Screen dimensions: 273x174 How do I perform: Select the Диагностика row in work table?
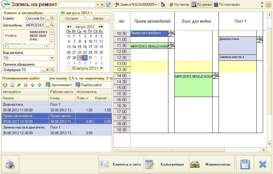tap(57, 107)
